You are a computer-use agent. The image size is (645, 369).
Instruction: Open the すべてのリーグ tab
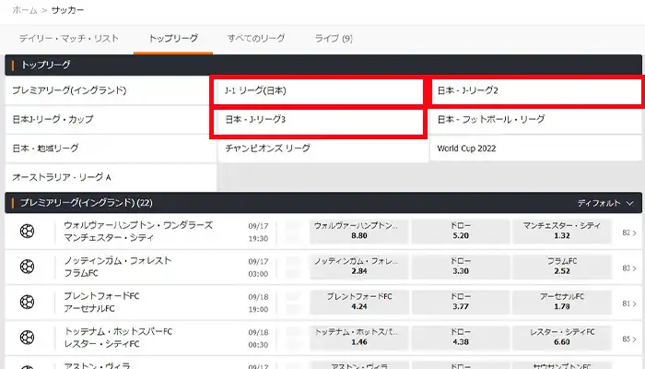pos(256,39)
